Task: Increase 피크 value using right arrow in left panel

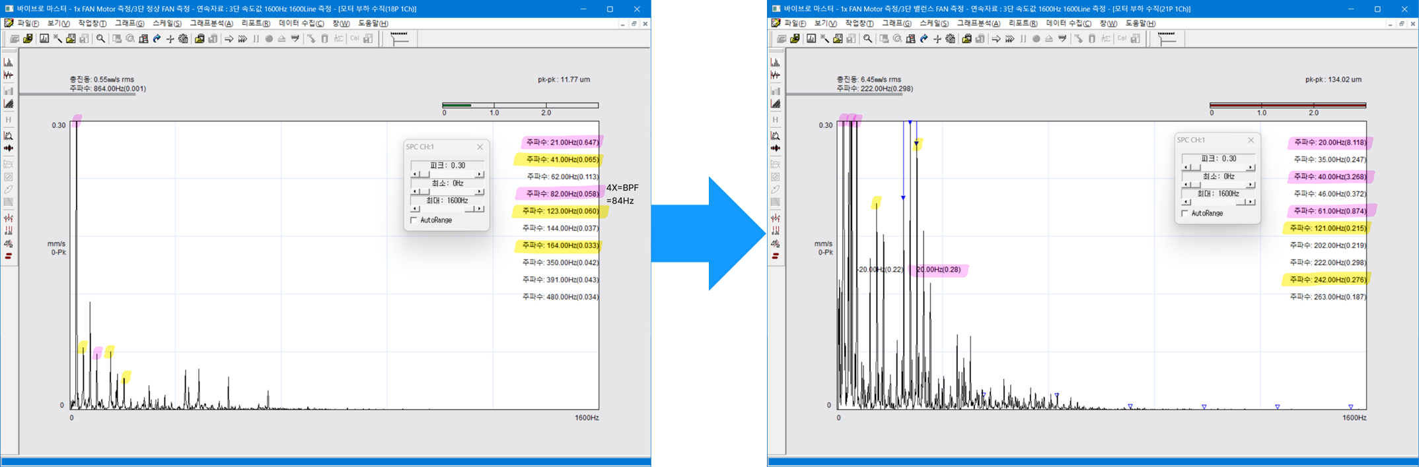Action: pos(479,175)
